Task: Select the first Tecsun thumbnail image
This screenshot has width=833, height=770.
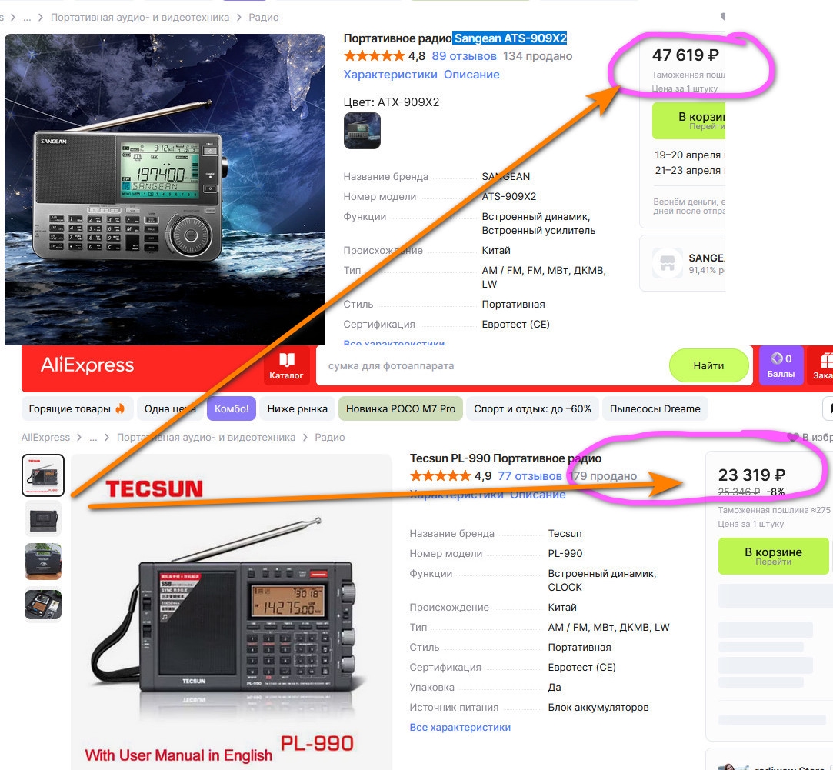Action: (x=43, y=475)
